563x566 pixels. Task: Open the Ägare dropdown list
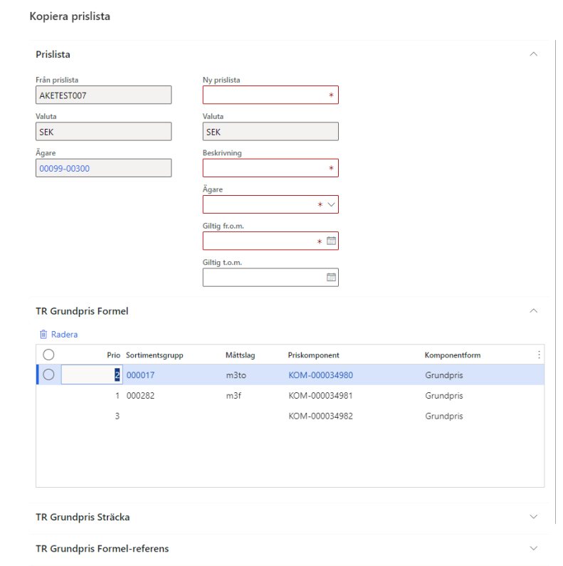331,205
